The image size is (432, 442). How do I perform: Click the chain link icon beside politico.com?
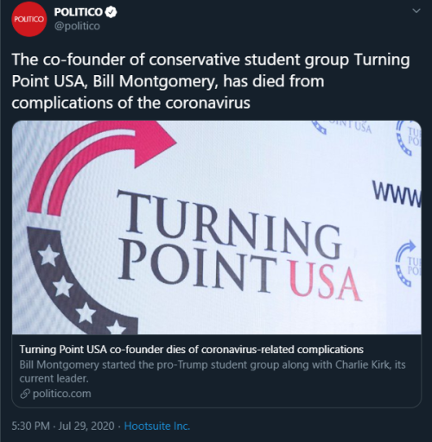click(x=25, y=394)
